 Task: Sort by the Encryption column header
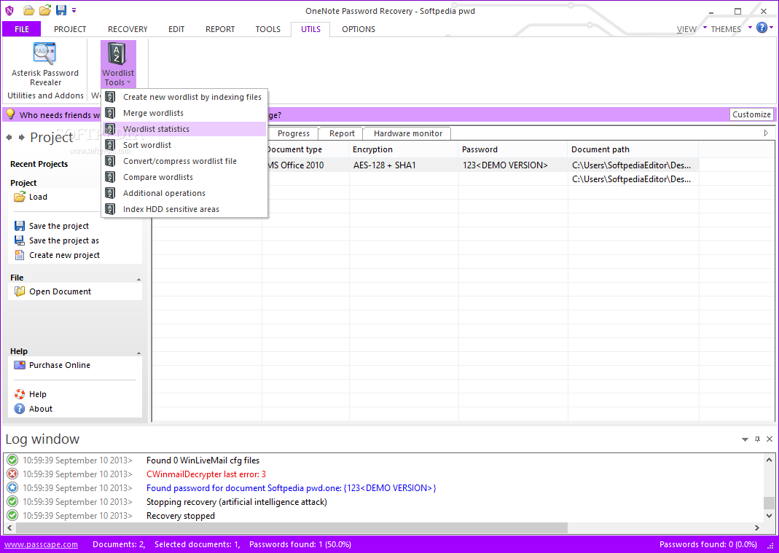click(x=404, y=149)
